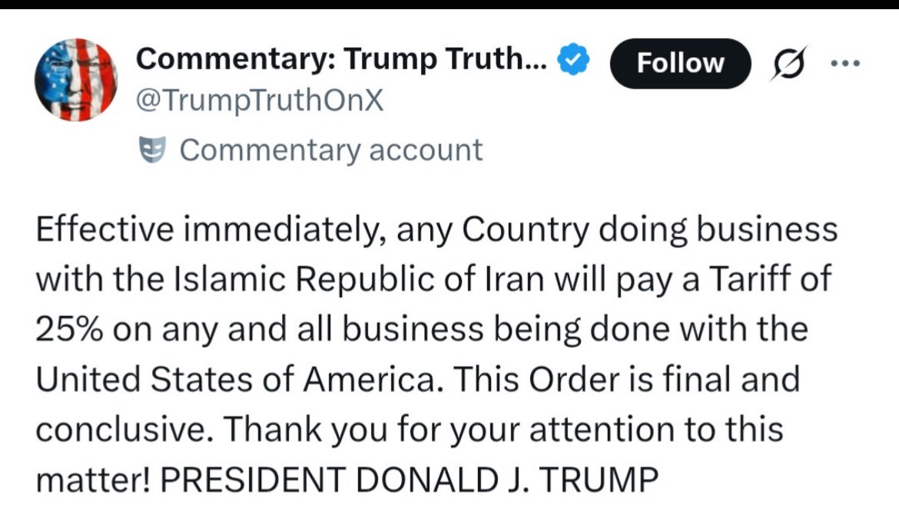Click the PRESIDENT DONALD J. TRUMP signature

(x=409, y=480)
